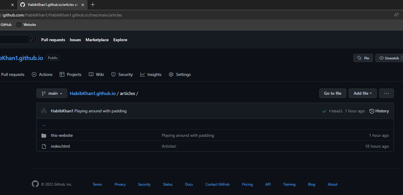Open the Docs footer link
This screenshot has height=195, width=403.
pyautogui.click(x=189, y=184)
